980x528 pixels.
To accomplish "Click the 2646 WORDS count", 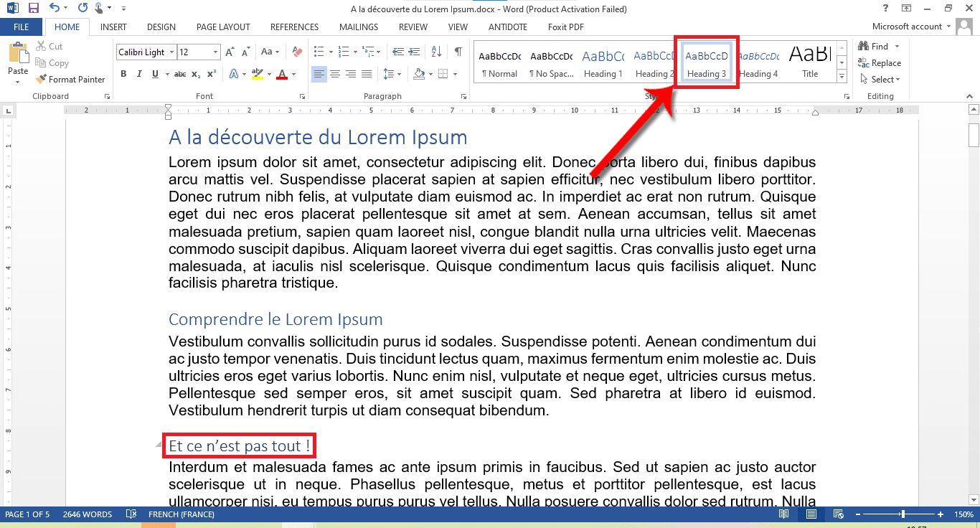I will [x=87, y=514].
